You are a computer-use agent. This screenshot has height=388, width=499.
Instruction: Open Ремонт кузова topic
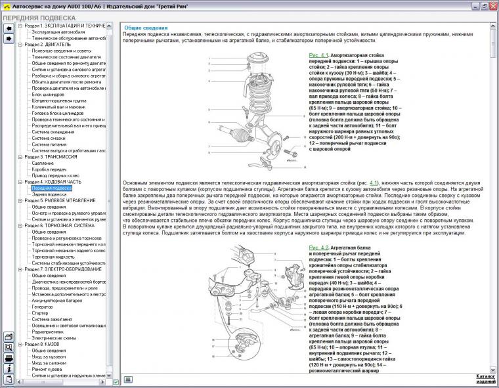(47, 369)
